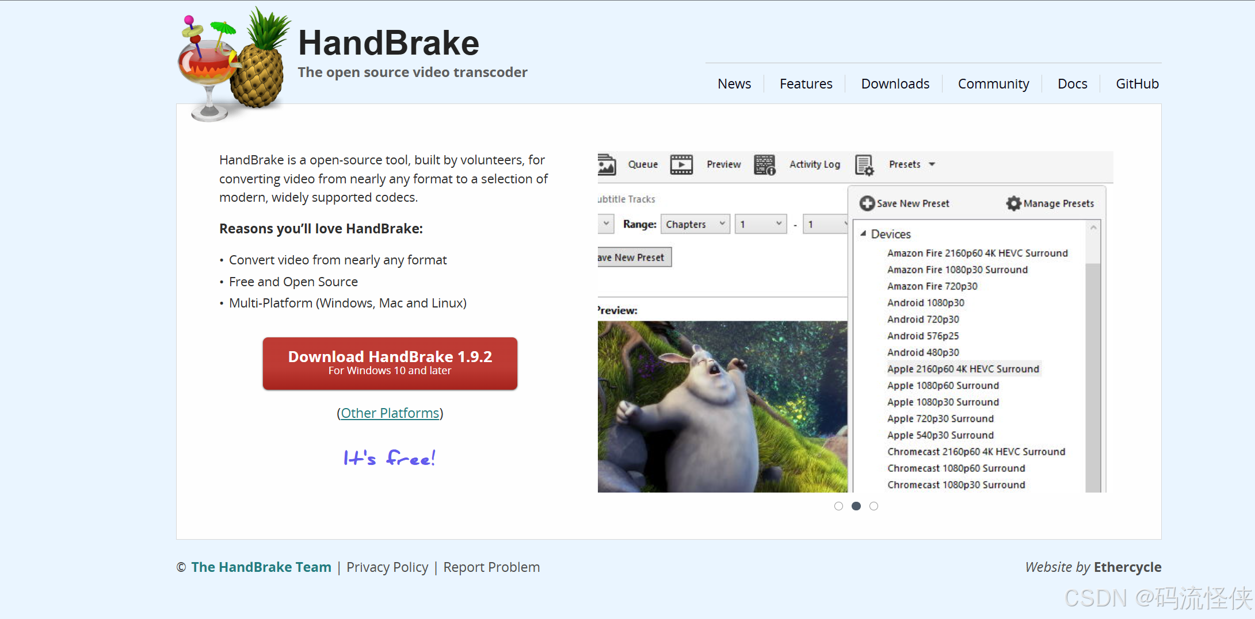This screenshot has height=619, width=1255.
Task: Select Chromecast 1080p60 Surround preset
Action: coord(956,468)
